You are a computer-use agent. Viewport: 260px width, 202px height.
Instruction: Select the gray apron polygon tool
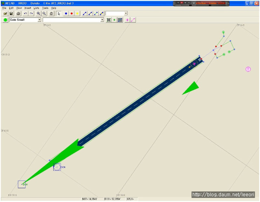[x=108, y=20]
